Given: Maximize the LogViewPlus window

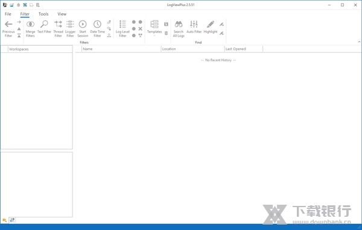Looking at the screenshot, I should point(342,5).
